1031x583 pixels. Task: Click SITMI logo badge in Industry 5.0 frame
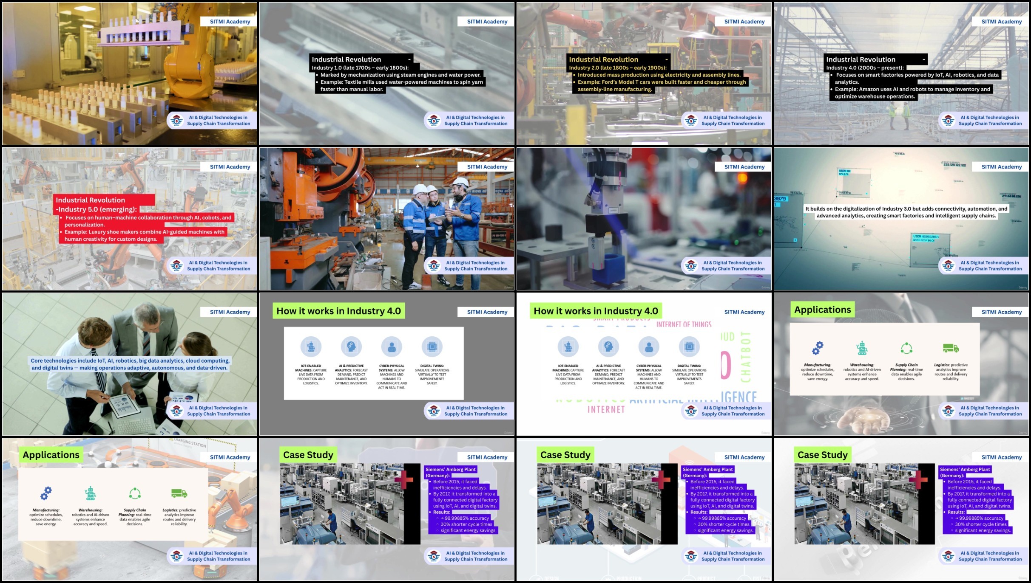point(176,266)
